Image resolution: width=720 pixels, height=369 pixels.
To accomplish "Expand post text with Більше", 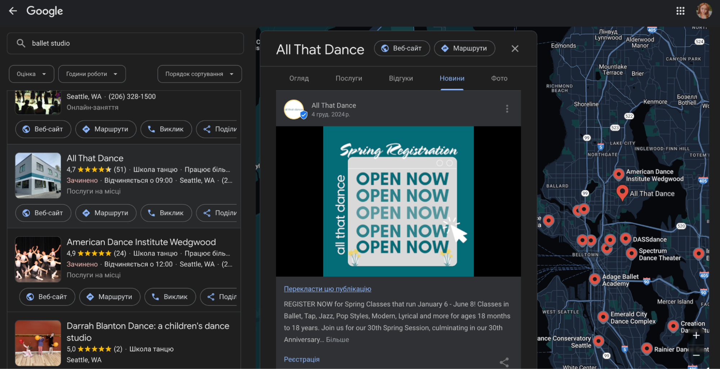I will (337, 340).
